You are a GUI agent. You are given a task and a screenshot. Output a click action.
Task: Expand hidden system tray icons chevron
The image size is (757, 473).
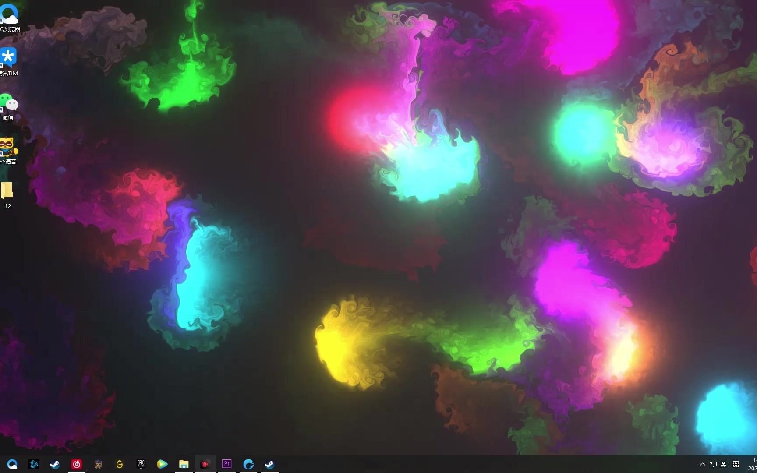pyautogui.click(x=703, y=464)
